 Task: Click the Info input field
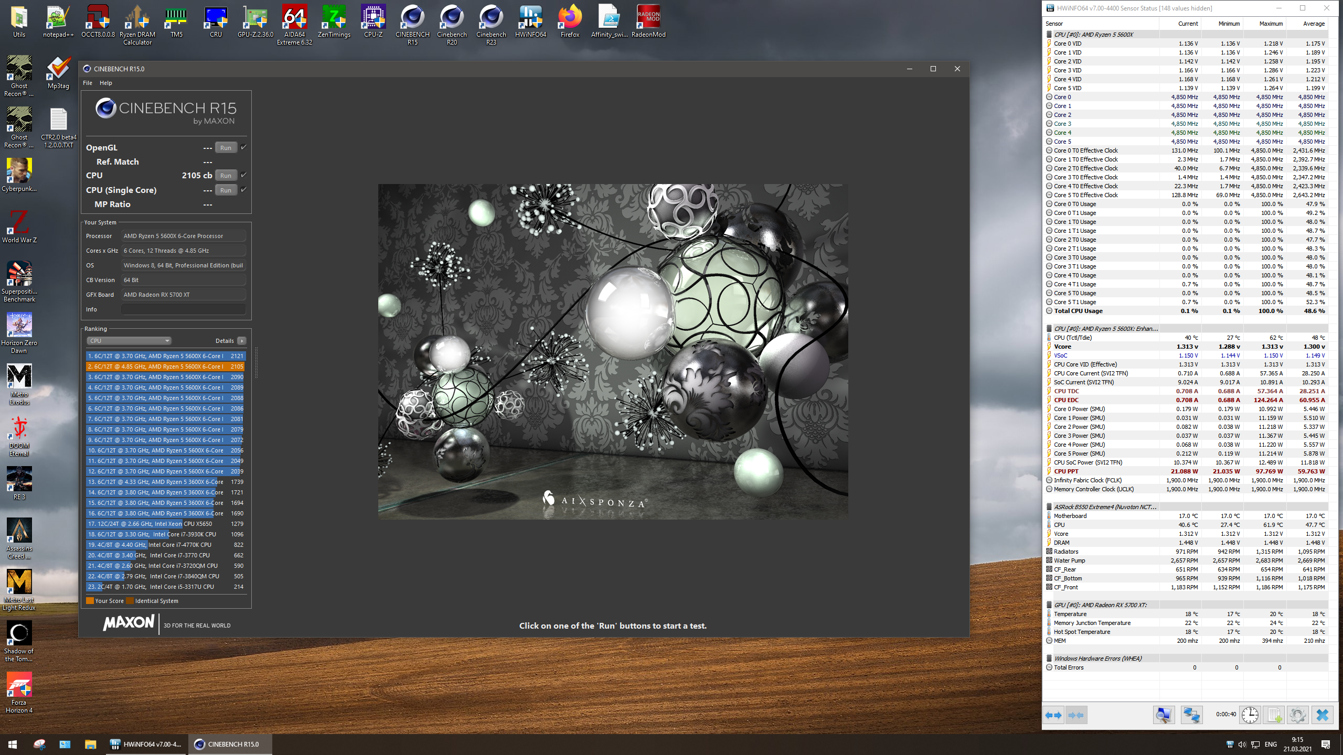click(183, 309)
